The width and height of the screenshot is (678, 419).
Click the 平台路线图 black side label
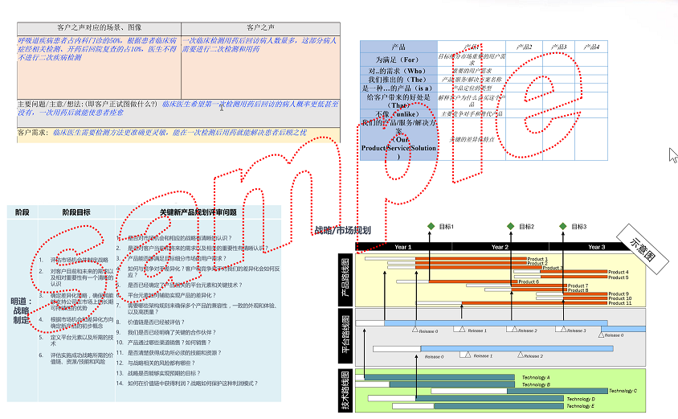345,336
